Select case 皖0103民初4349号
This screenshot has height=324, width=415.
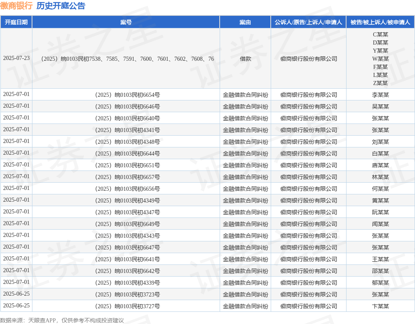[x=127, y=200]
